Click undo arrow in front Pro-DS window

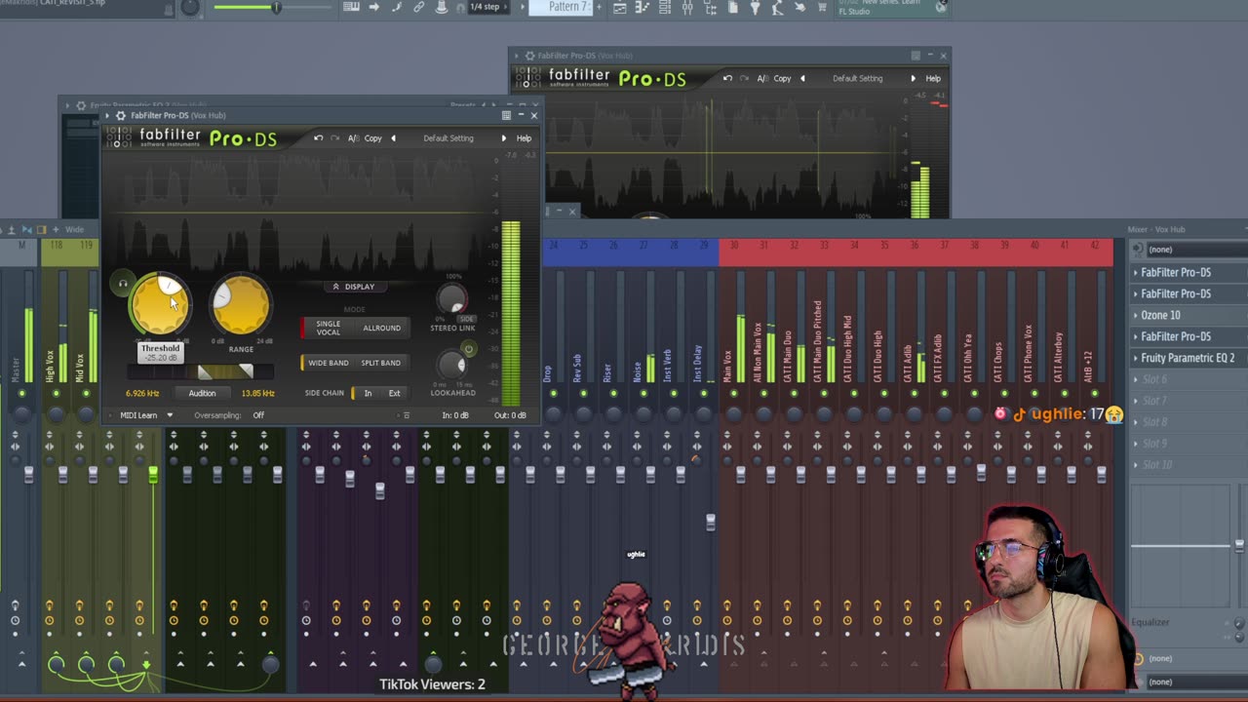click(x=318, y=138)
